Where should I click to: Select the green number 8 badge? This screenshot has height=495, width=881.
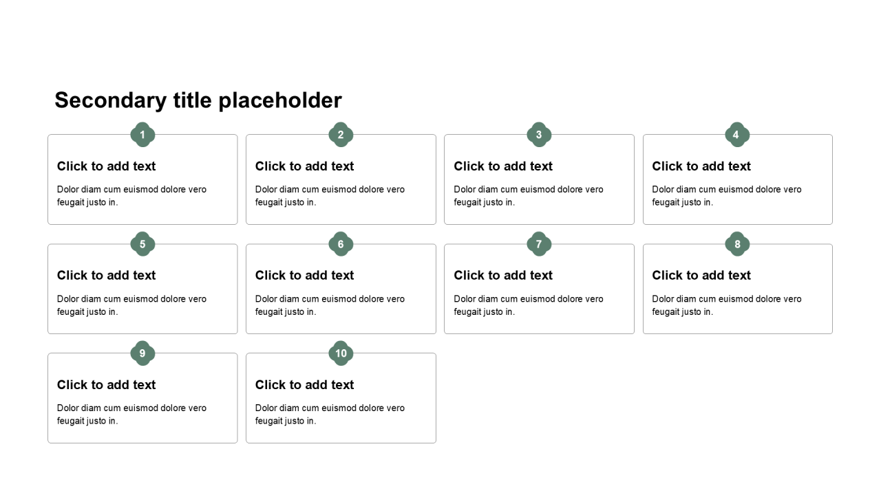point(737,244)
